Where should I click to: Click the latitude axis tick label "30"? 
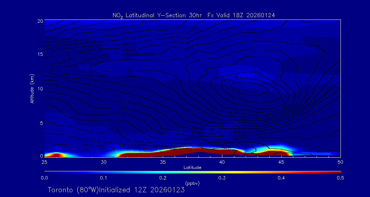click(x=103, y=162)
